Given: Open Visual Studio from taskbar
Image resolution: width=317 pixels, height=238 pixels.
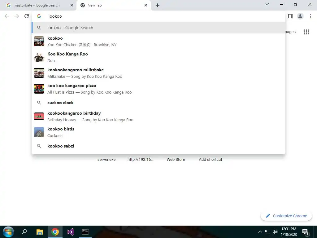Looking at the screenshot, I should click(70, 232).
